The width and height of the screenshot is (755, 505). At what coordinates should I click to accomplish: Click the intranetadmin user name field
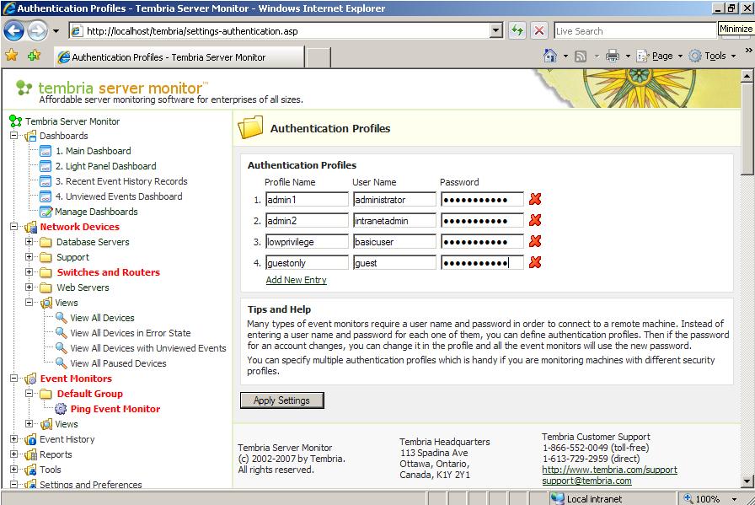tap(394, 221)
